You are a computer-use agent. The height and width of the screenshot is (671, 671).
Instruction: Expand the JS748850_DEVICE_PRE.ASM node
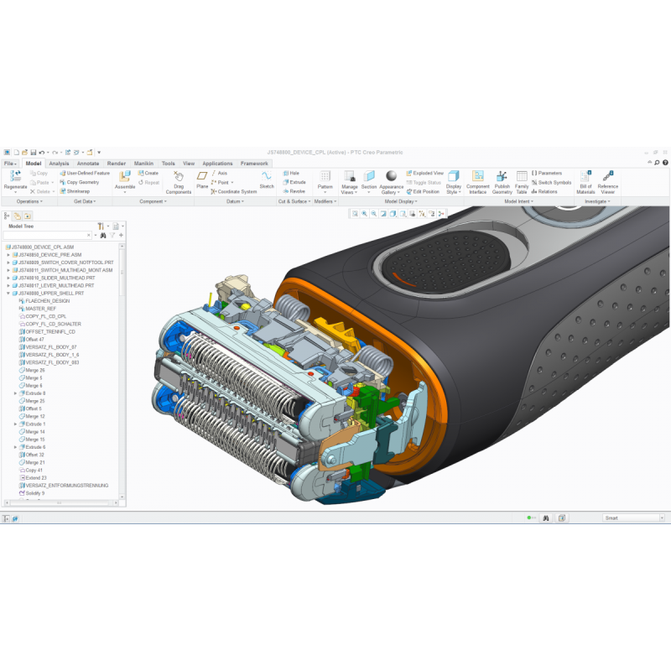(8, 255)
